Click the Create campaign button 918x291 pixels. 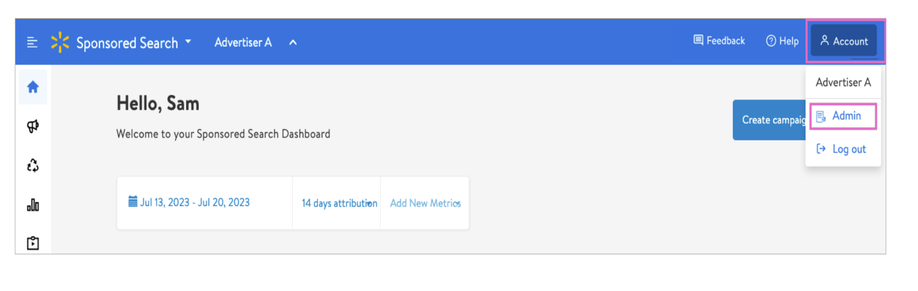pos(769,120)
